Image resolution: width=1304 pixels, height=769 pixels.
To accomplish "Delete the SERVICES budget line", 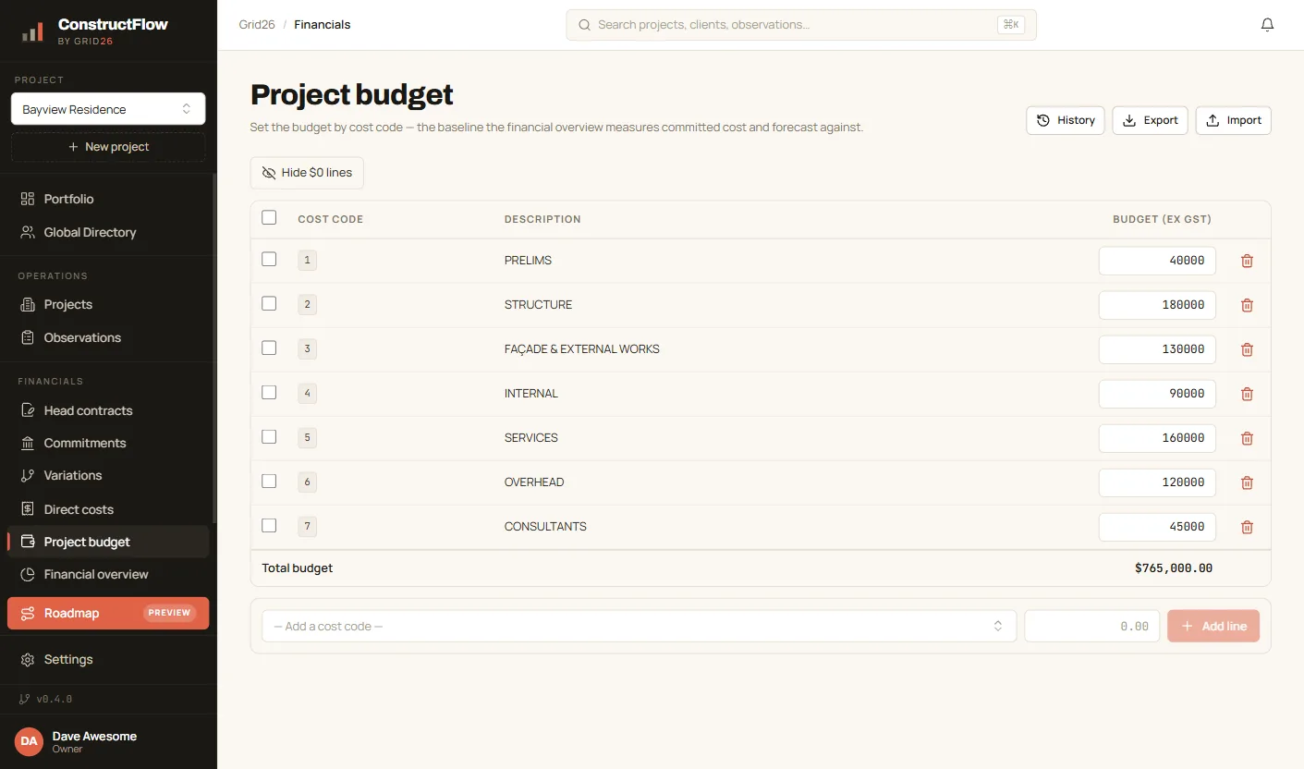I will pos(1247,438).
